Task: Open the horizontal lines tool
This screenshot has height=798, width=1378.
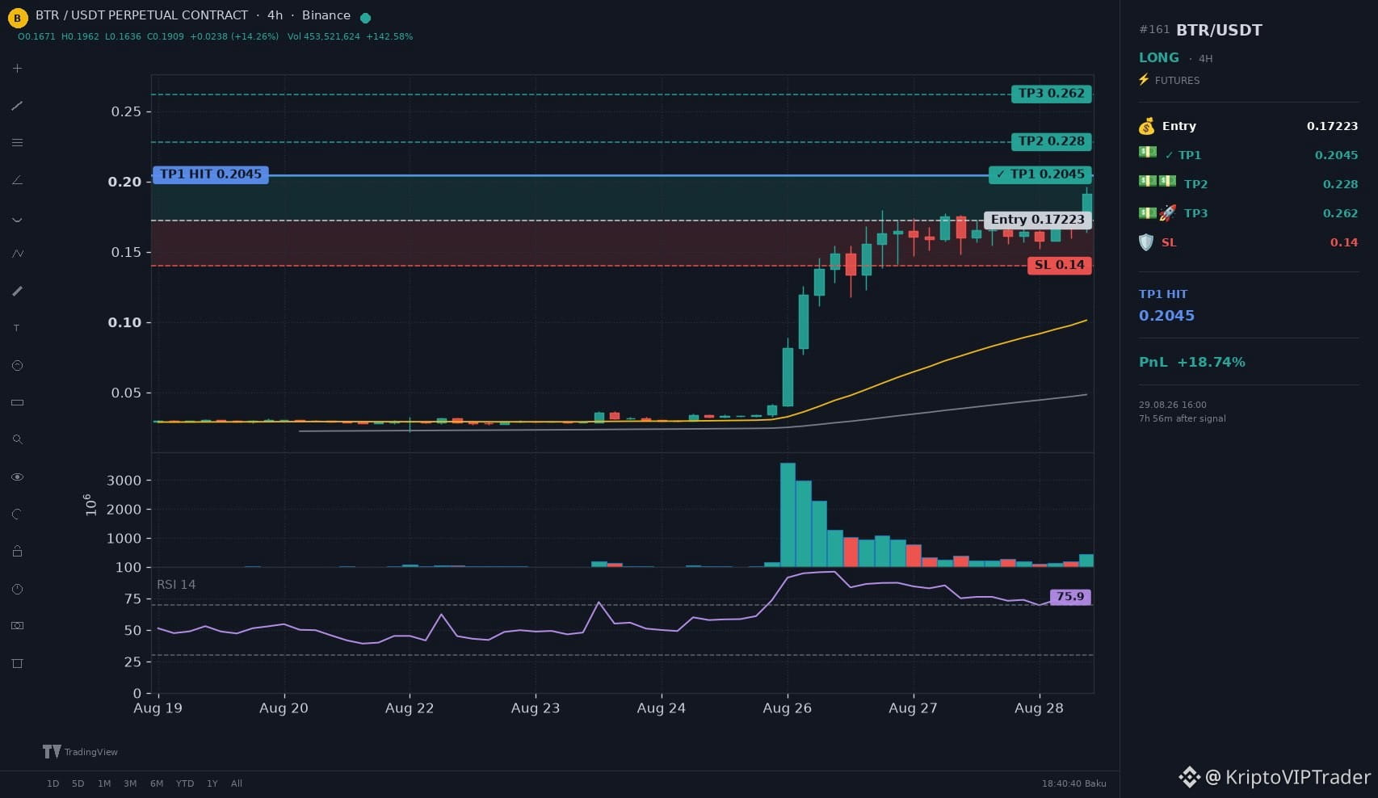Action: (17, 143)
